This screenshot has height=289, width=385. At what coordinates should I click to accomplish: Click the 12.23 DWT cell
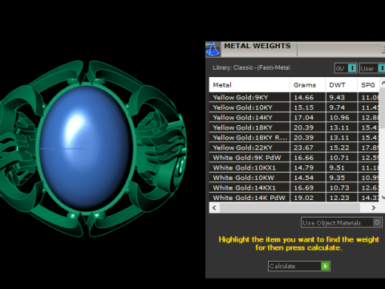(x=342, y=197)
